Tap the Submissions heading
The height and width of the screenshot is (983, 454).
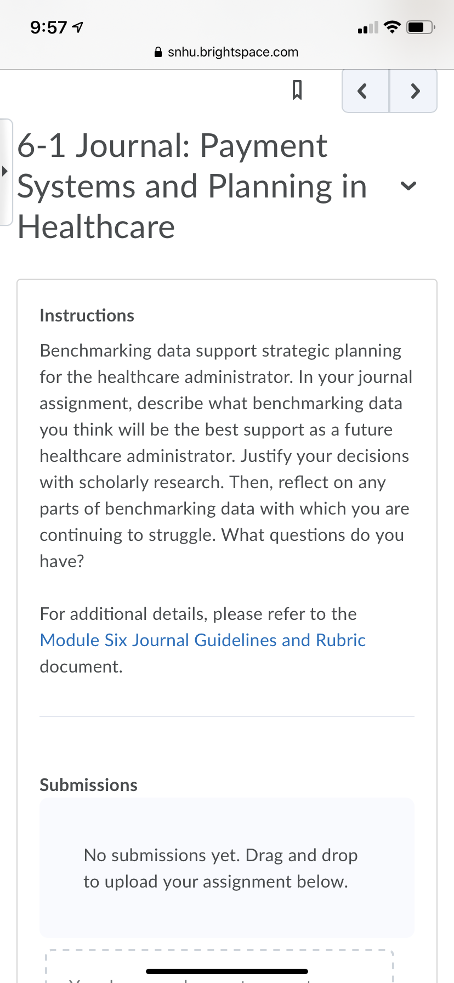point(88,785)
